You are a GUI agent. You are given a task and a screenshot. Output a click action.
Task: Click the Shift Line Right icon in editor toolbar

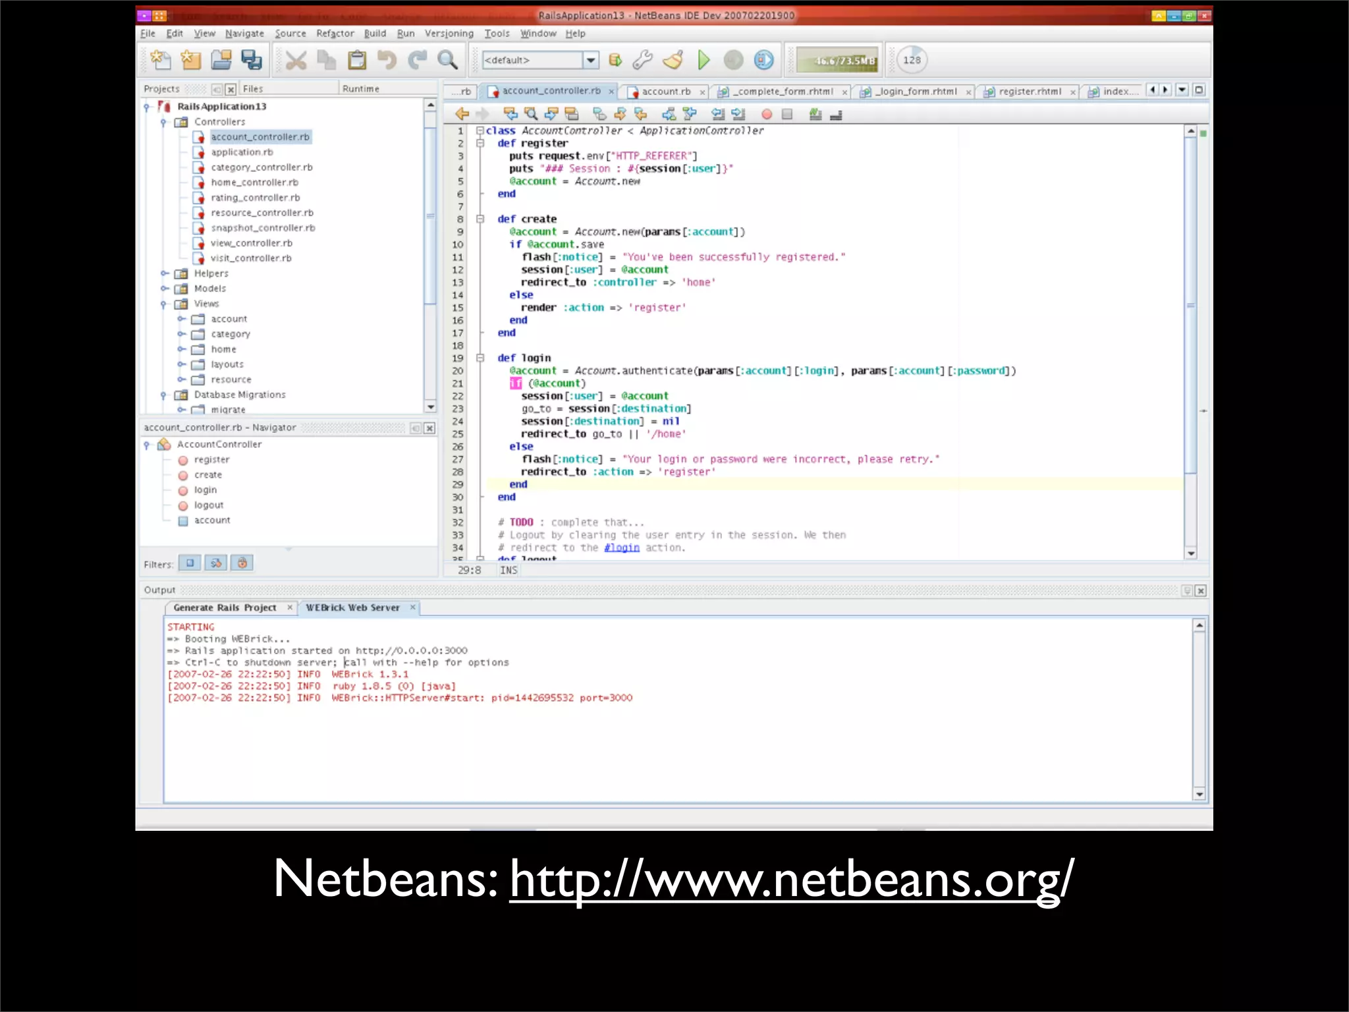coord(738,113)
